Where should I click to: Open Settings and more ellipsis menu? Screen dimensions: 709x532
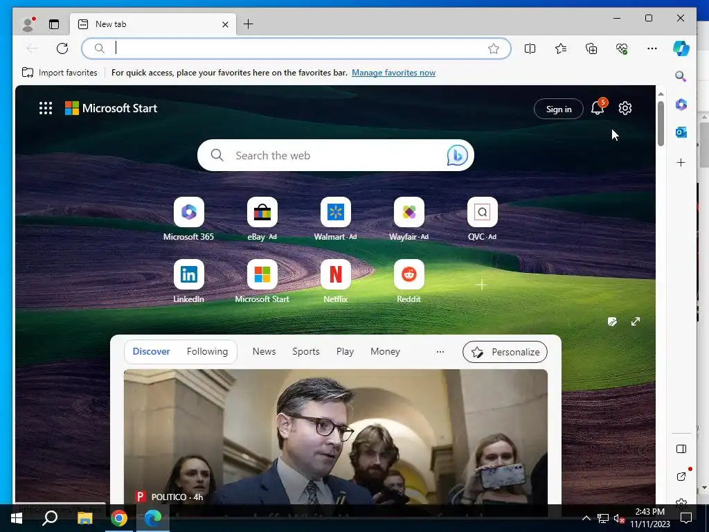coord(652,48)
